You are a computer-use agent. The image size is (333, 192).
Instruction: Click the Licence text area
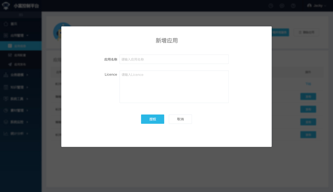point(174,87)
